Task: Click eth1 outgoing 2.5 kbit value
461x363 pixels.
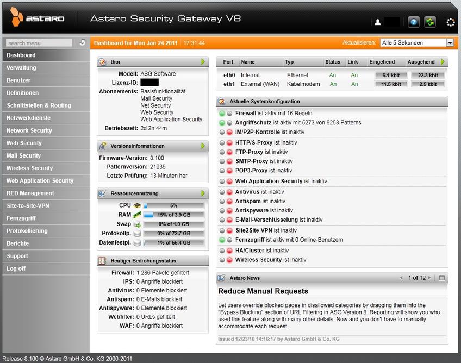Action: [428, 84]
